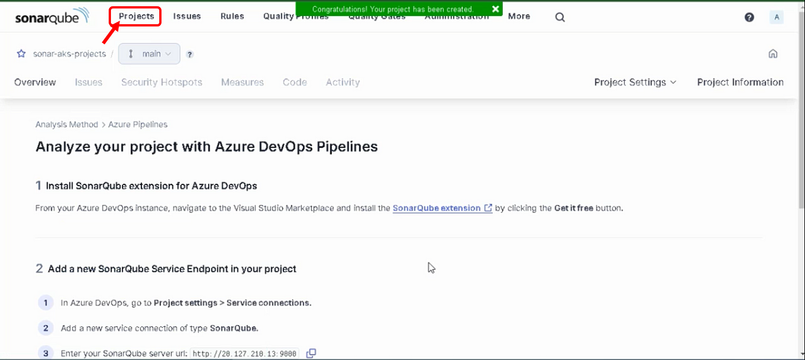The height and width of the screenshot is (360, 805).
Task: Open Quality Gates in top navigation
Action: point(377,17)
